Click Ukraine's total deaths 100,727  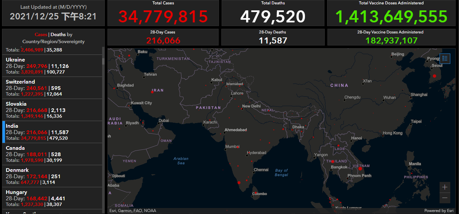click(x=56, y=72)
